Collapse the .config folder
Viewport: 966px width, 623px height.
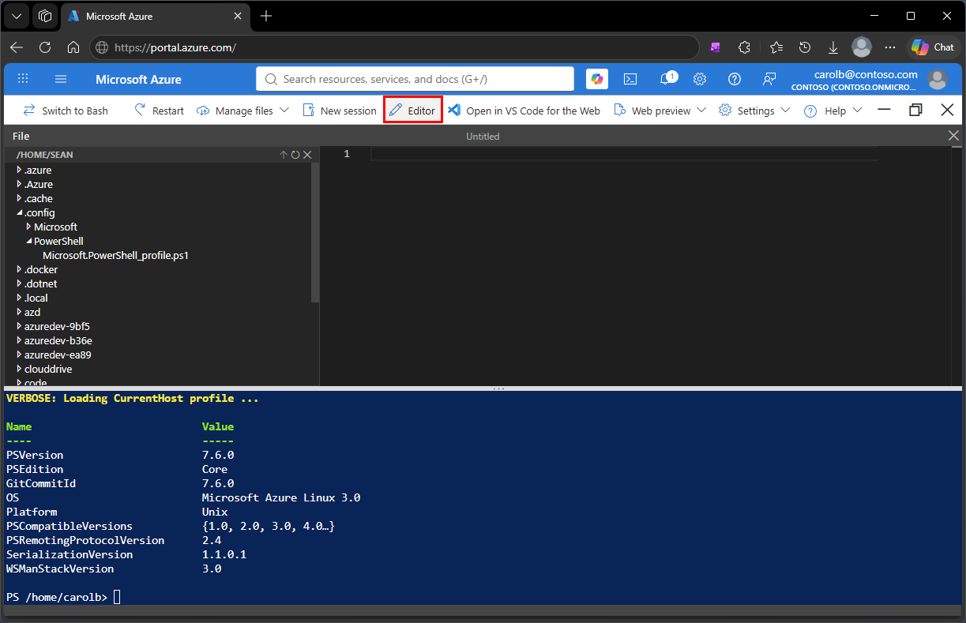(20, 212)
